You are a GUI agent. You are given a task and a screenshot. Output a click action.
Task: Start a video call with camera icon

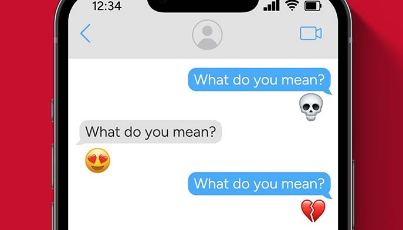pyautogui.click(x=311, y=33)
